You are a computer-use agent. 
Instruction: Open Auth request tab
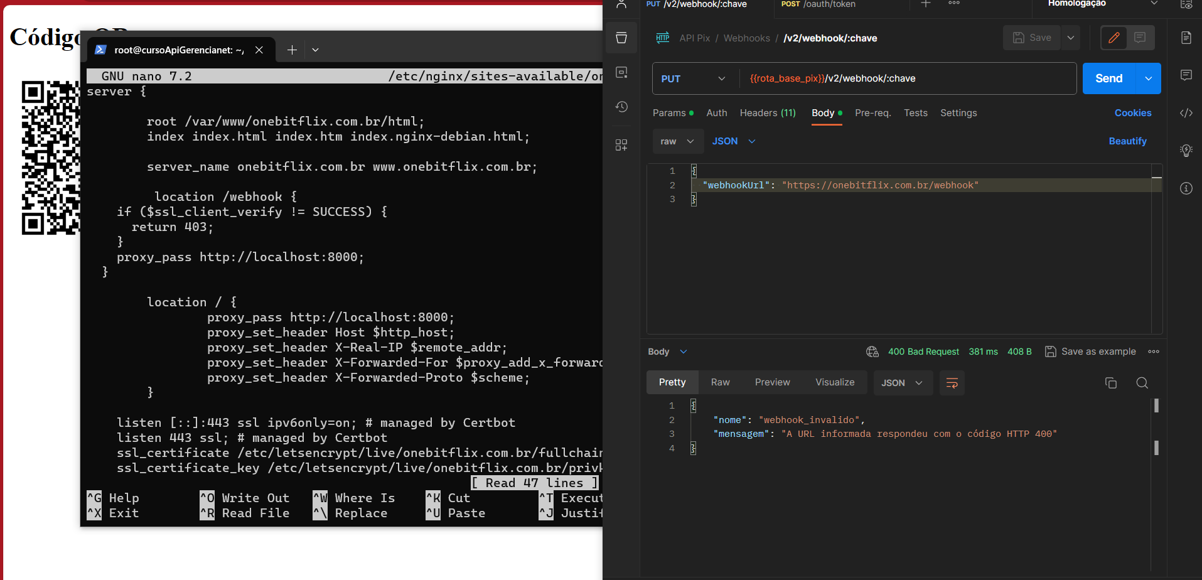point(717,113)
